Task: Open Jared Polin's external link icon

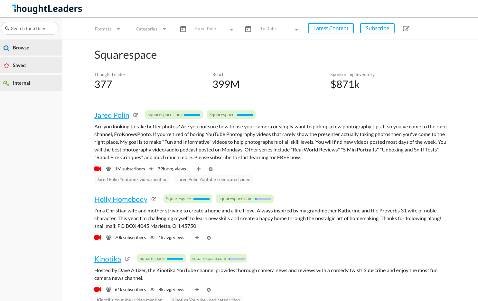Action: click(136, 115)
